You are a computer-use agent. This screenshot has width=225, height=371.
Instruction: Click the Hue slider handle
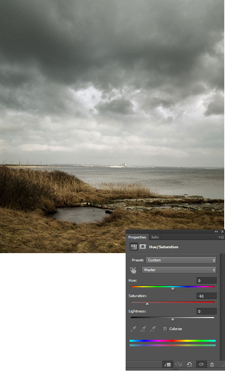pos(173,288)
